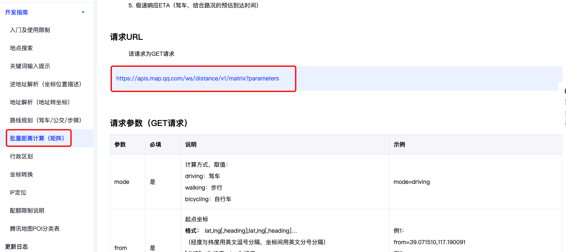Click the bicycling：自行车 value line

[208, 199]
